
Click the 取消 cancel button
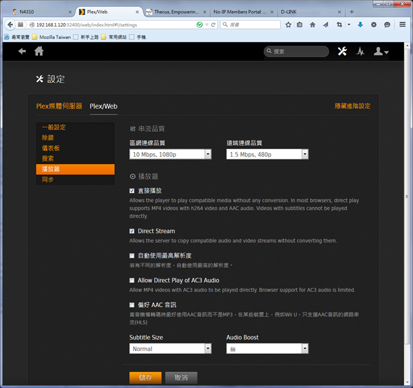(x=181, y=378)
